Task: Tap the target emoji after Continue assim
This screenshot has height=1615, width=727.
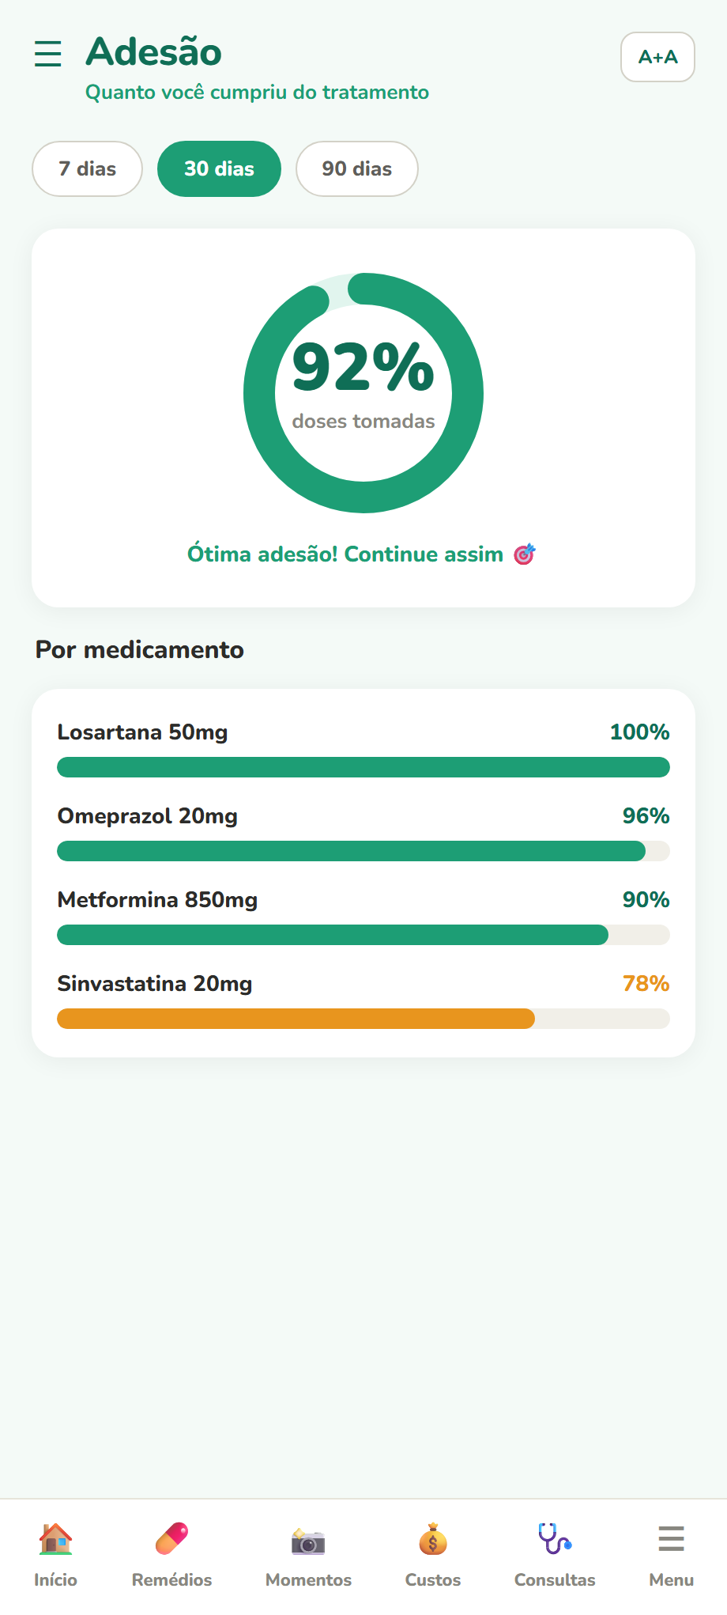Action: [x=525, y=554]
